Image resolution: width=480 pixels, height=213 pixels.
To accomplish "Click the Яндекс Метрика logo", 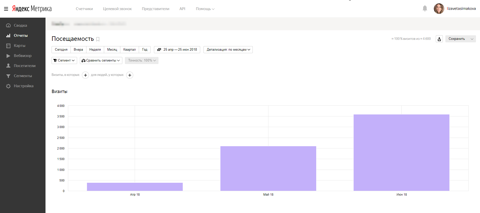I will [x=32, y=9].
